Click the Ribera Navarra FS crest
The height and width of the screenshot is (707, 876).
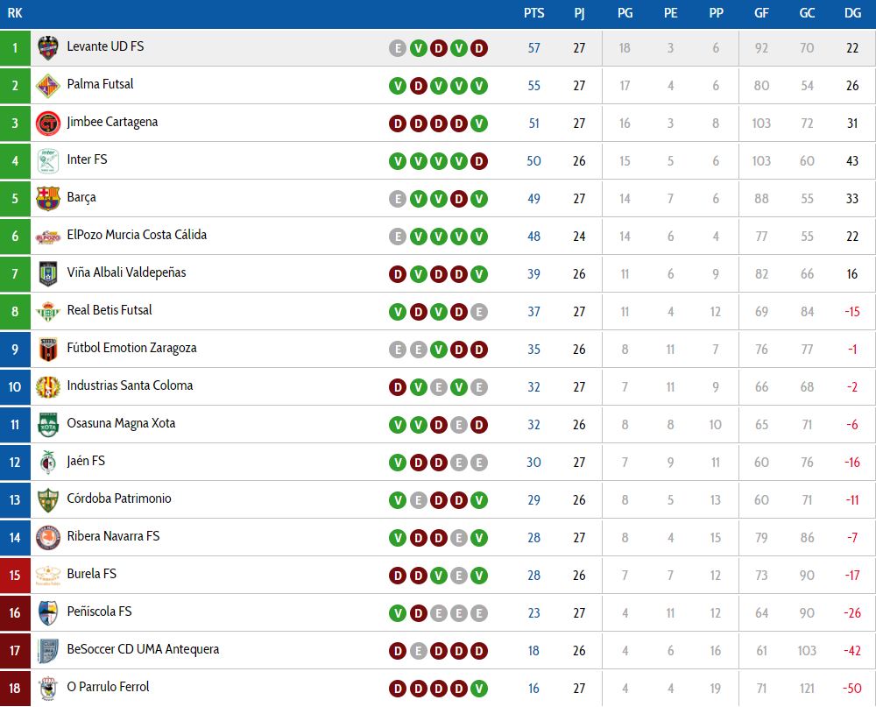tap(48, 538)
